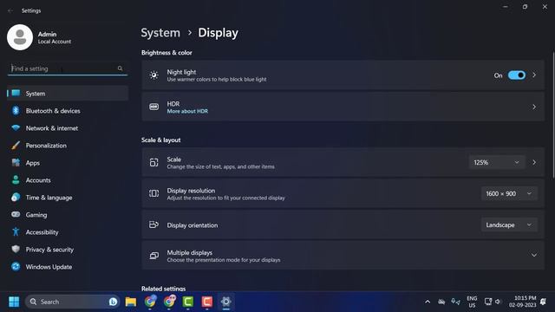Click the Night light sun icon
555x312 pixels.
[x=153, y=75]
